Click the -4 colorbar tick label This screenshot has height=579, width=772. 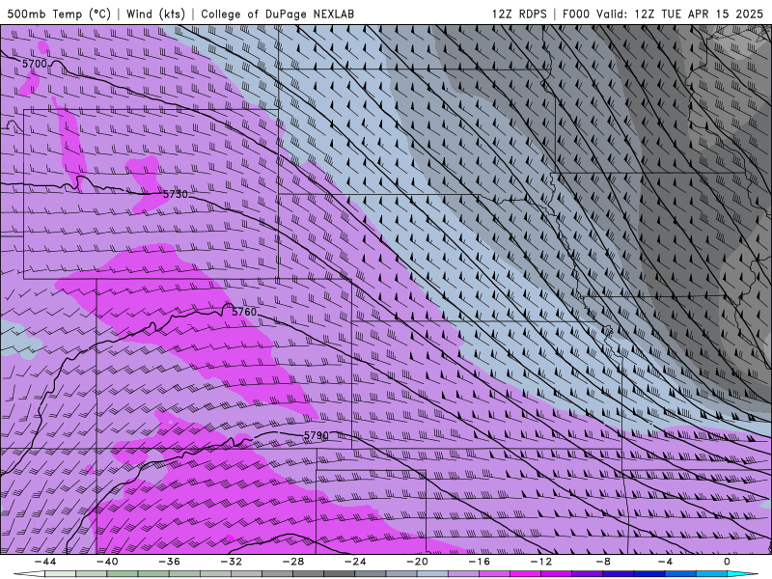tap(666, 562)
